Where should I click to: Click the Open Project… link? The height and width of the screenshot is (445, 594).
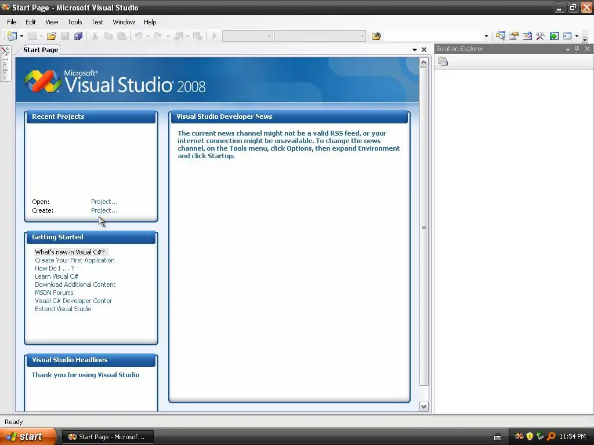pyautogui.click(x=104, y=202)
